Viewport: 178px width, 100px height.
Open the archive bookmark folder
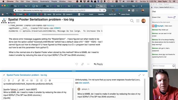[57, 14]
